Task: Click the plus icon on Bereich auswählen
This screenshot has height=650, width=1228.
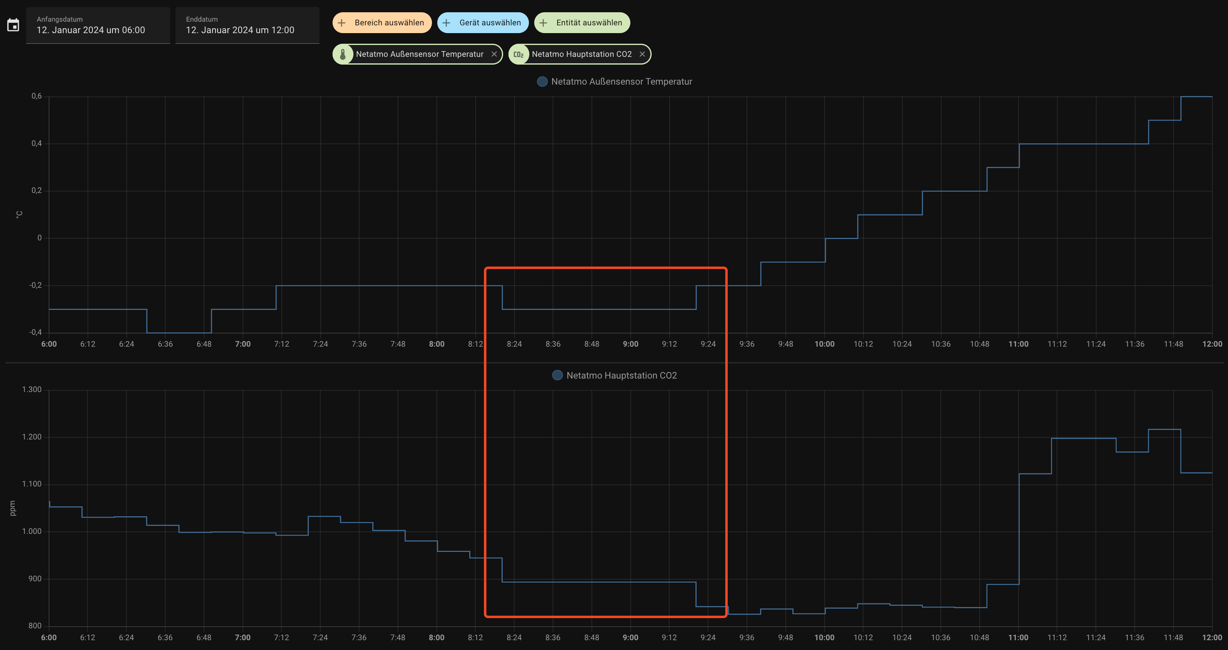Action: point(342,23)
